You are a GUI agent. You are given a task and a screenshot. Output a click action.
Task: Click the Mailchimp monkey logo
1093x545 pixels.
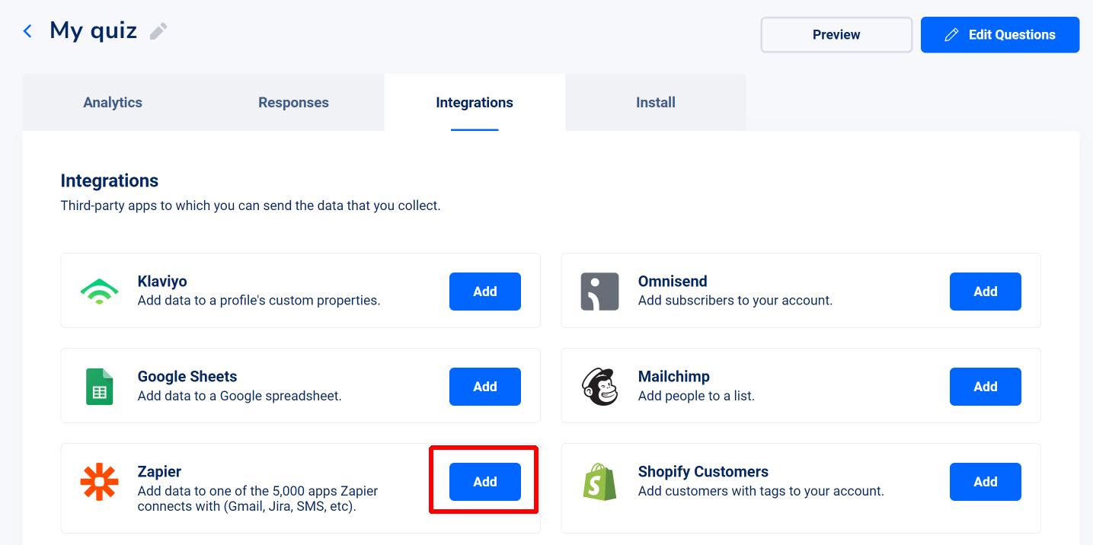click(599, 387)
